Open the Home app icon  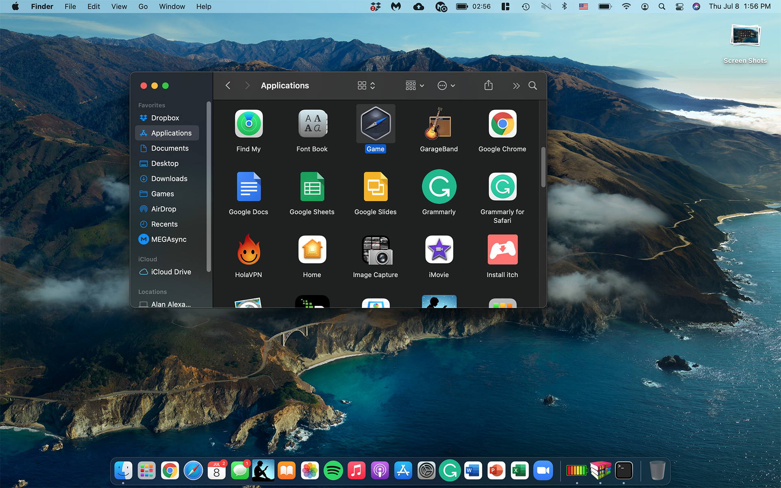pyautogui.click(x=312, y=249)
